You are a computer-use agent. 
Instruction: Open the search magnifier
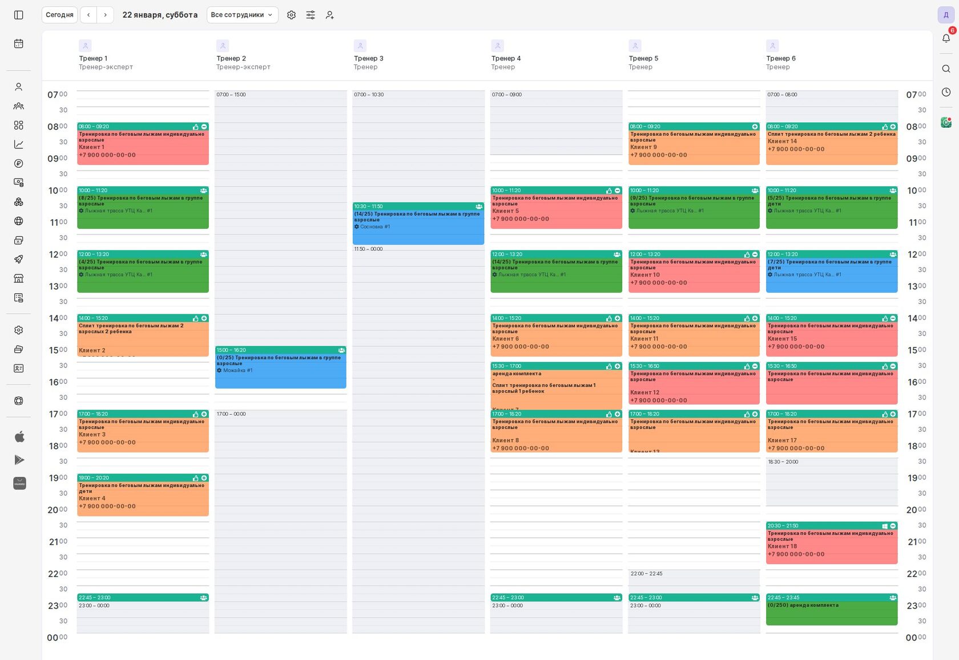tap(946, 69)
